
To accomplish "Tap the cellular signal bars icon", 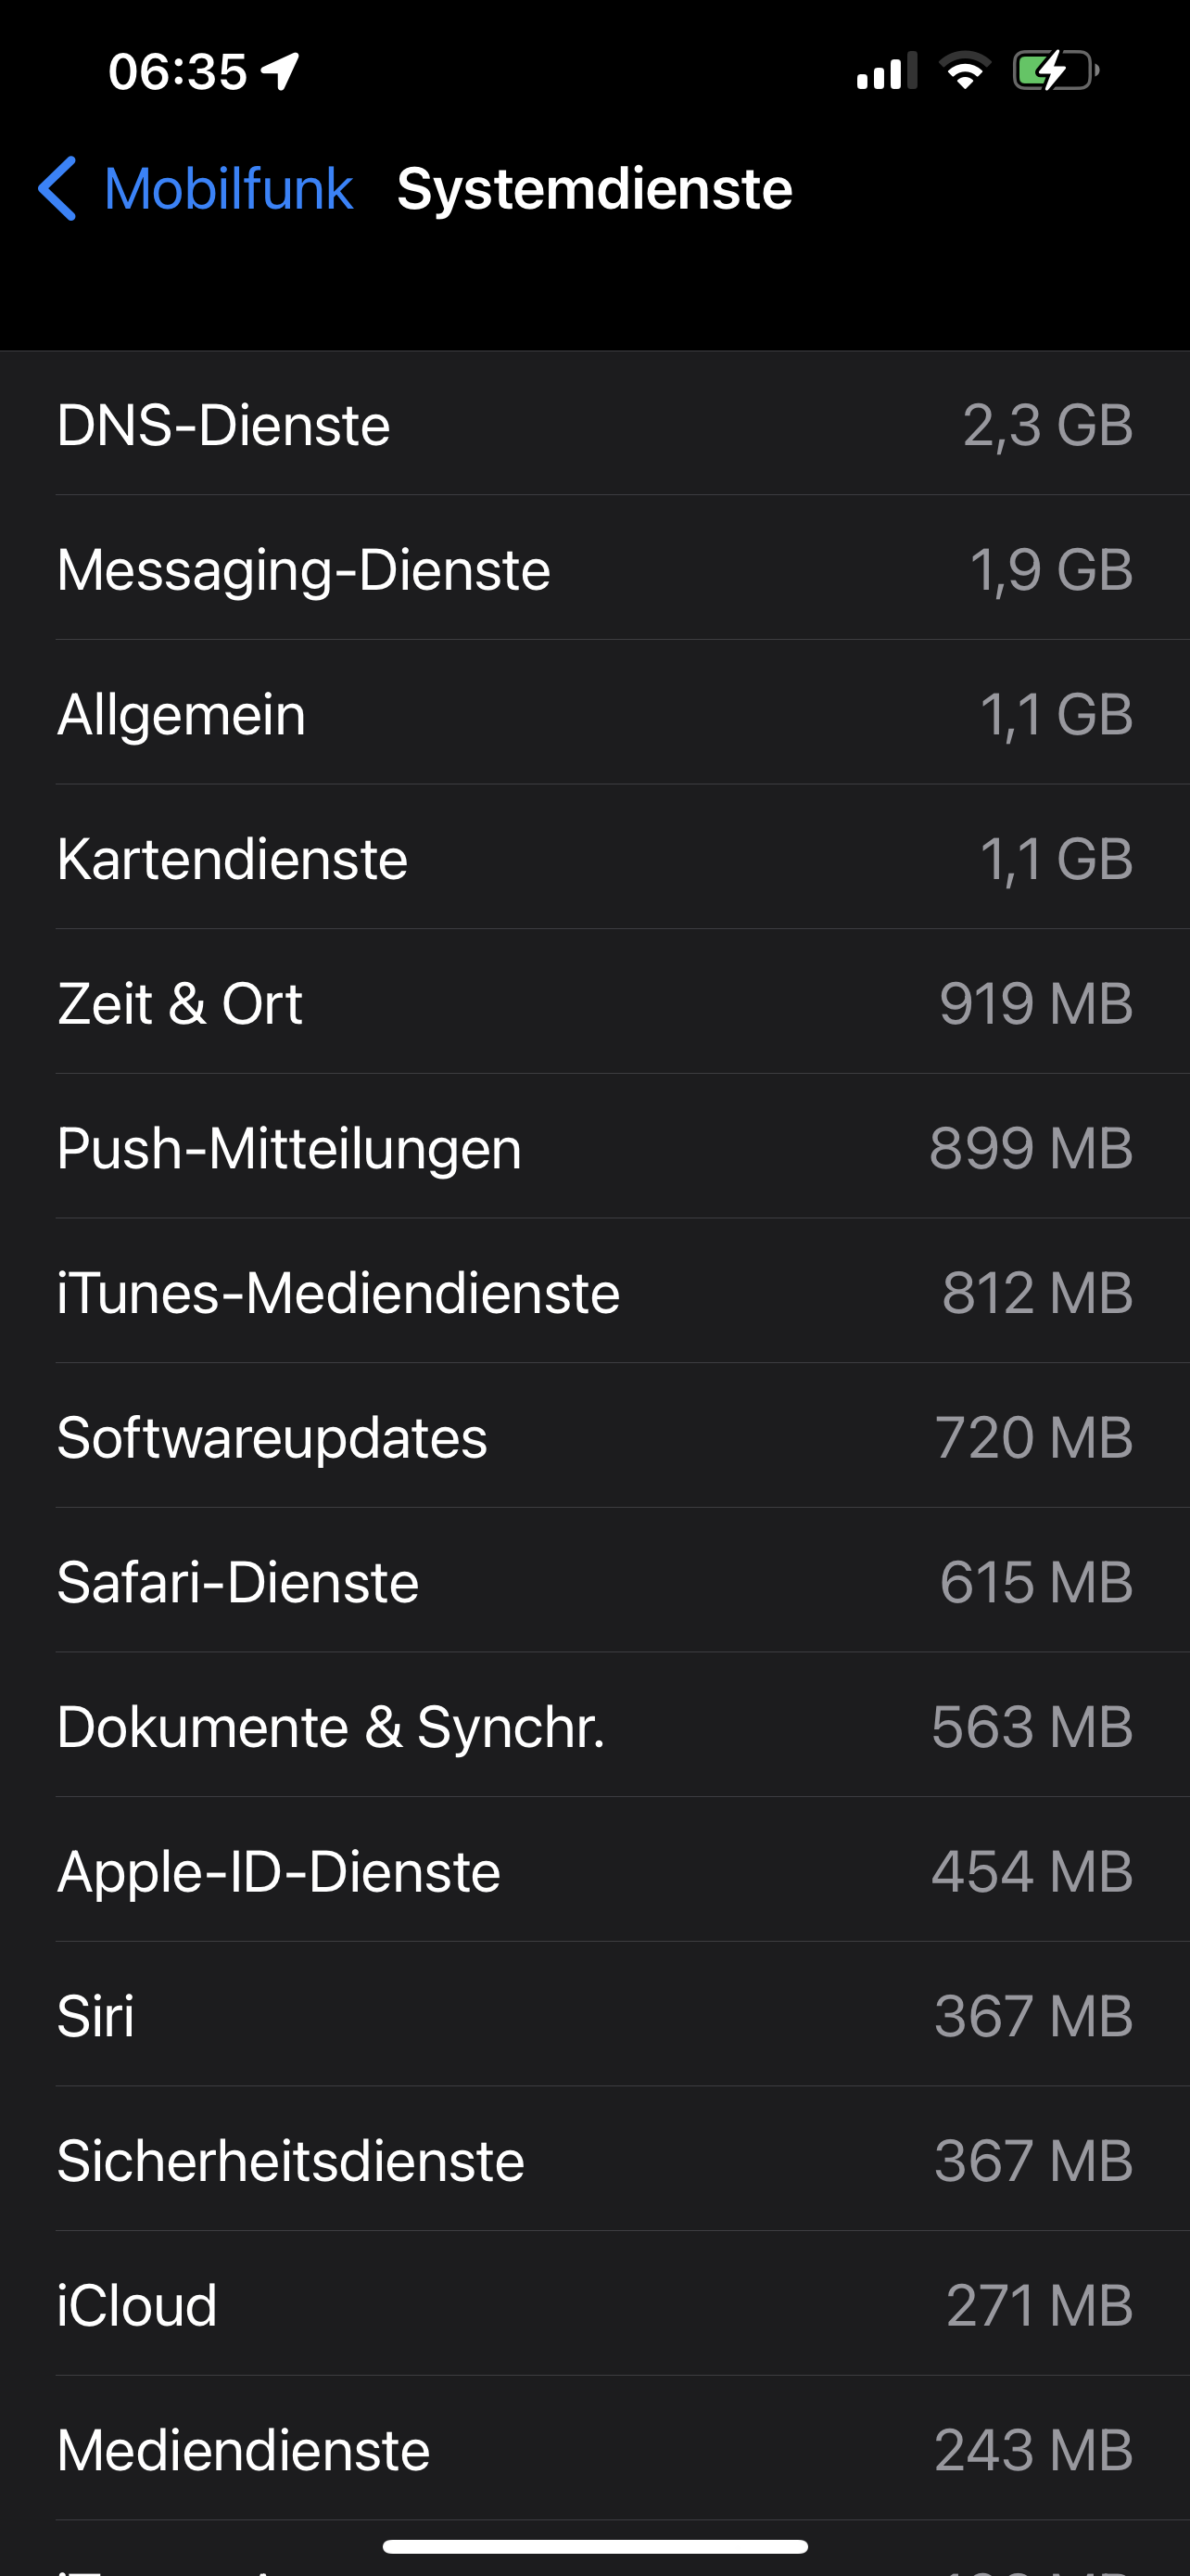I will [x=885, y=71].
